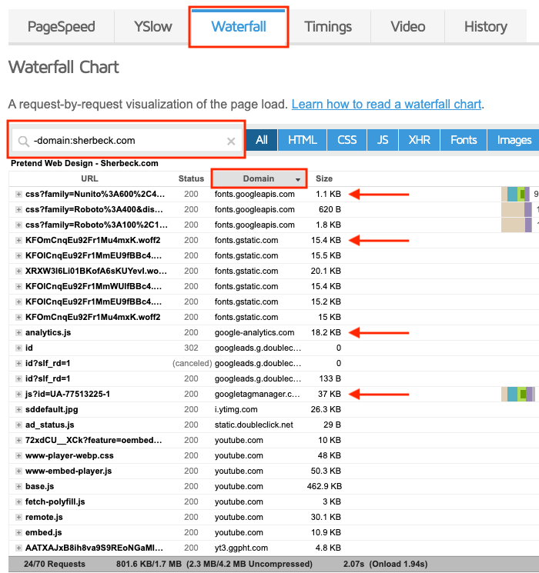Filter requests by CSS

(x=347, y=140)
